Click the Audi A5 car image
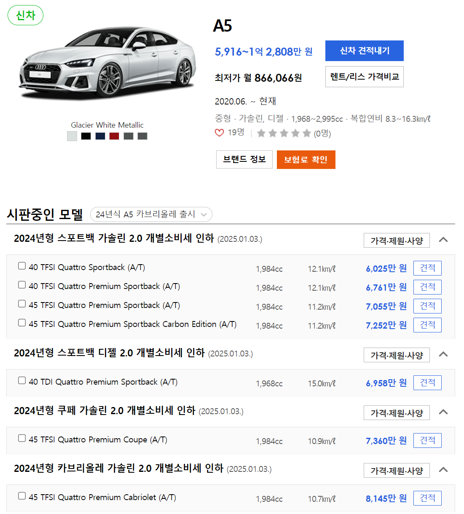Image resolution: width=464 pixels, height=514 pixels. 107,63
